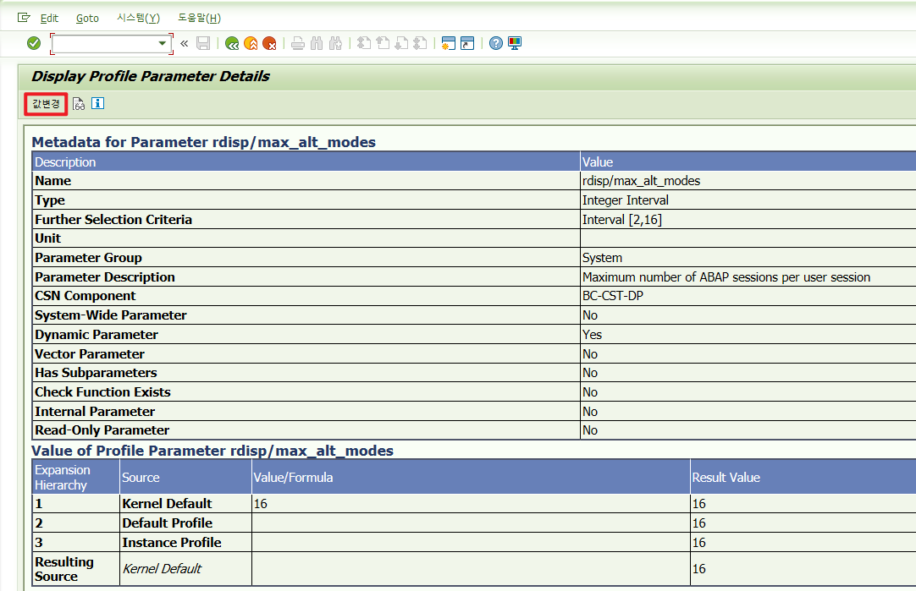This screenshot has width=916, height=591.
Task: Click the Dynamic Parameter 'Yes' value
Action: pos(592,334)
